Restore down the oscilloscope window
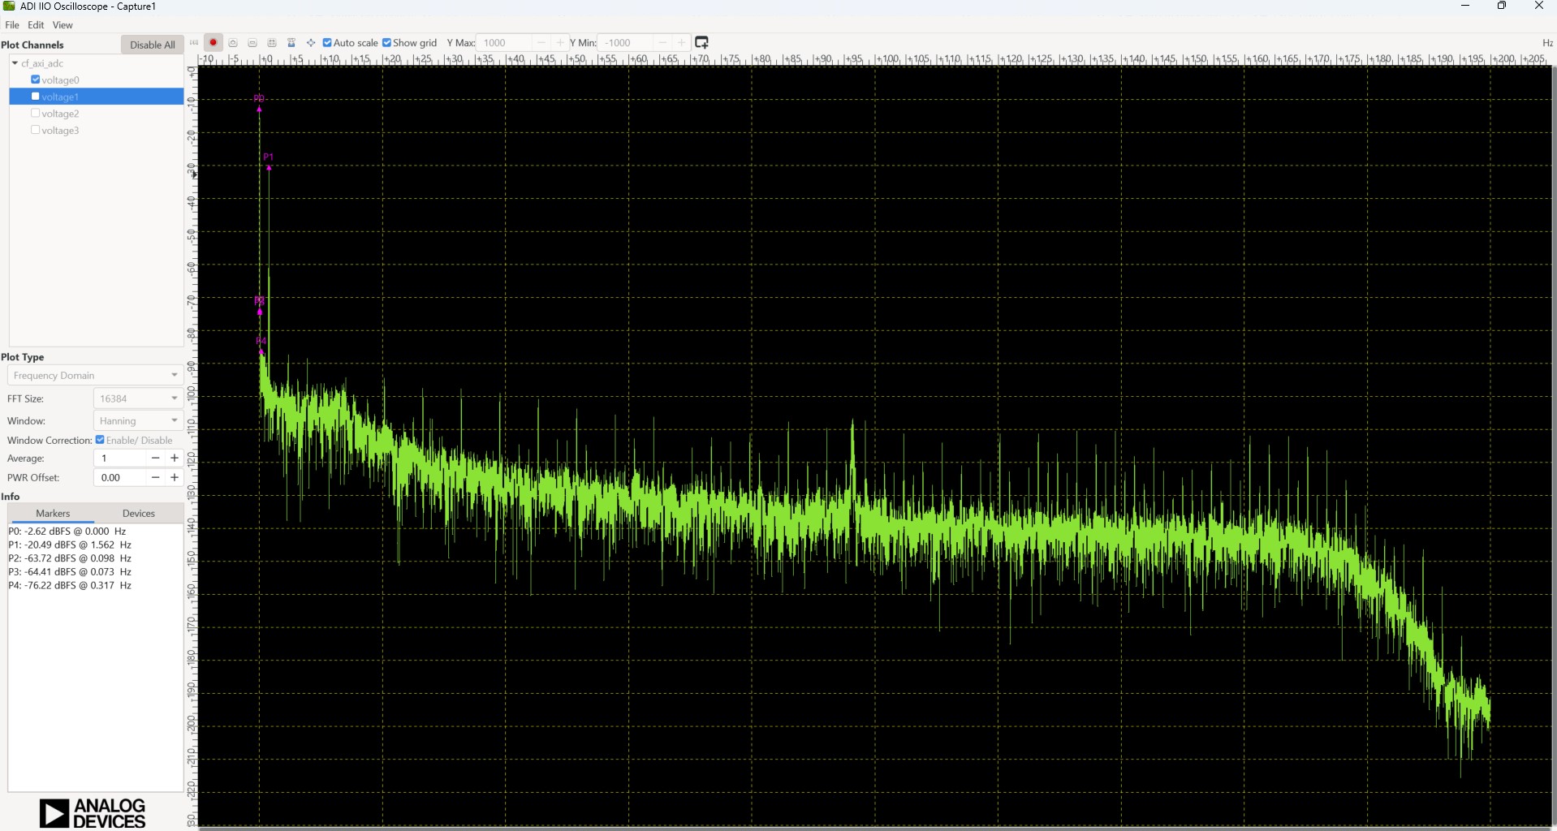 (1502, 6)
